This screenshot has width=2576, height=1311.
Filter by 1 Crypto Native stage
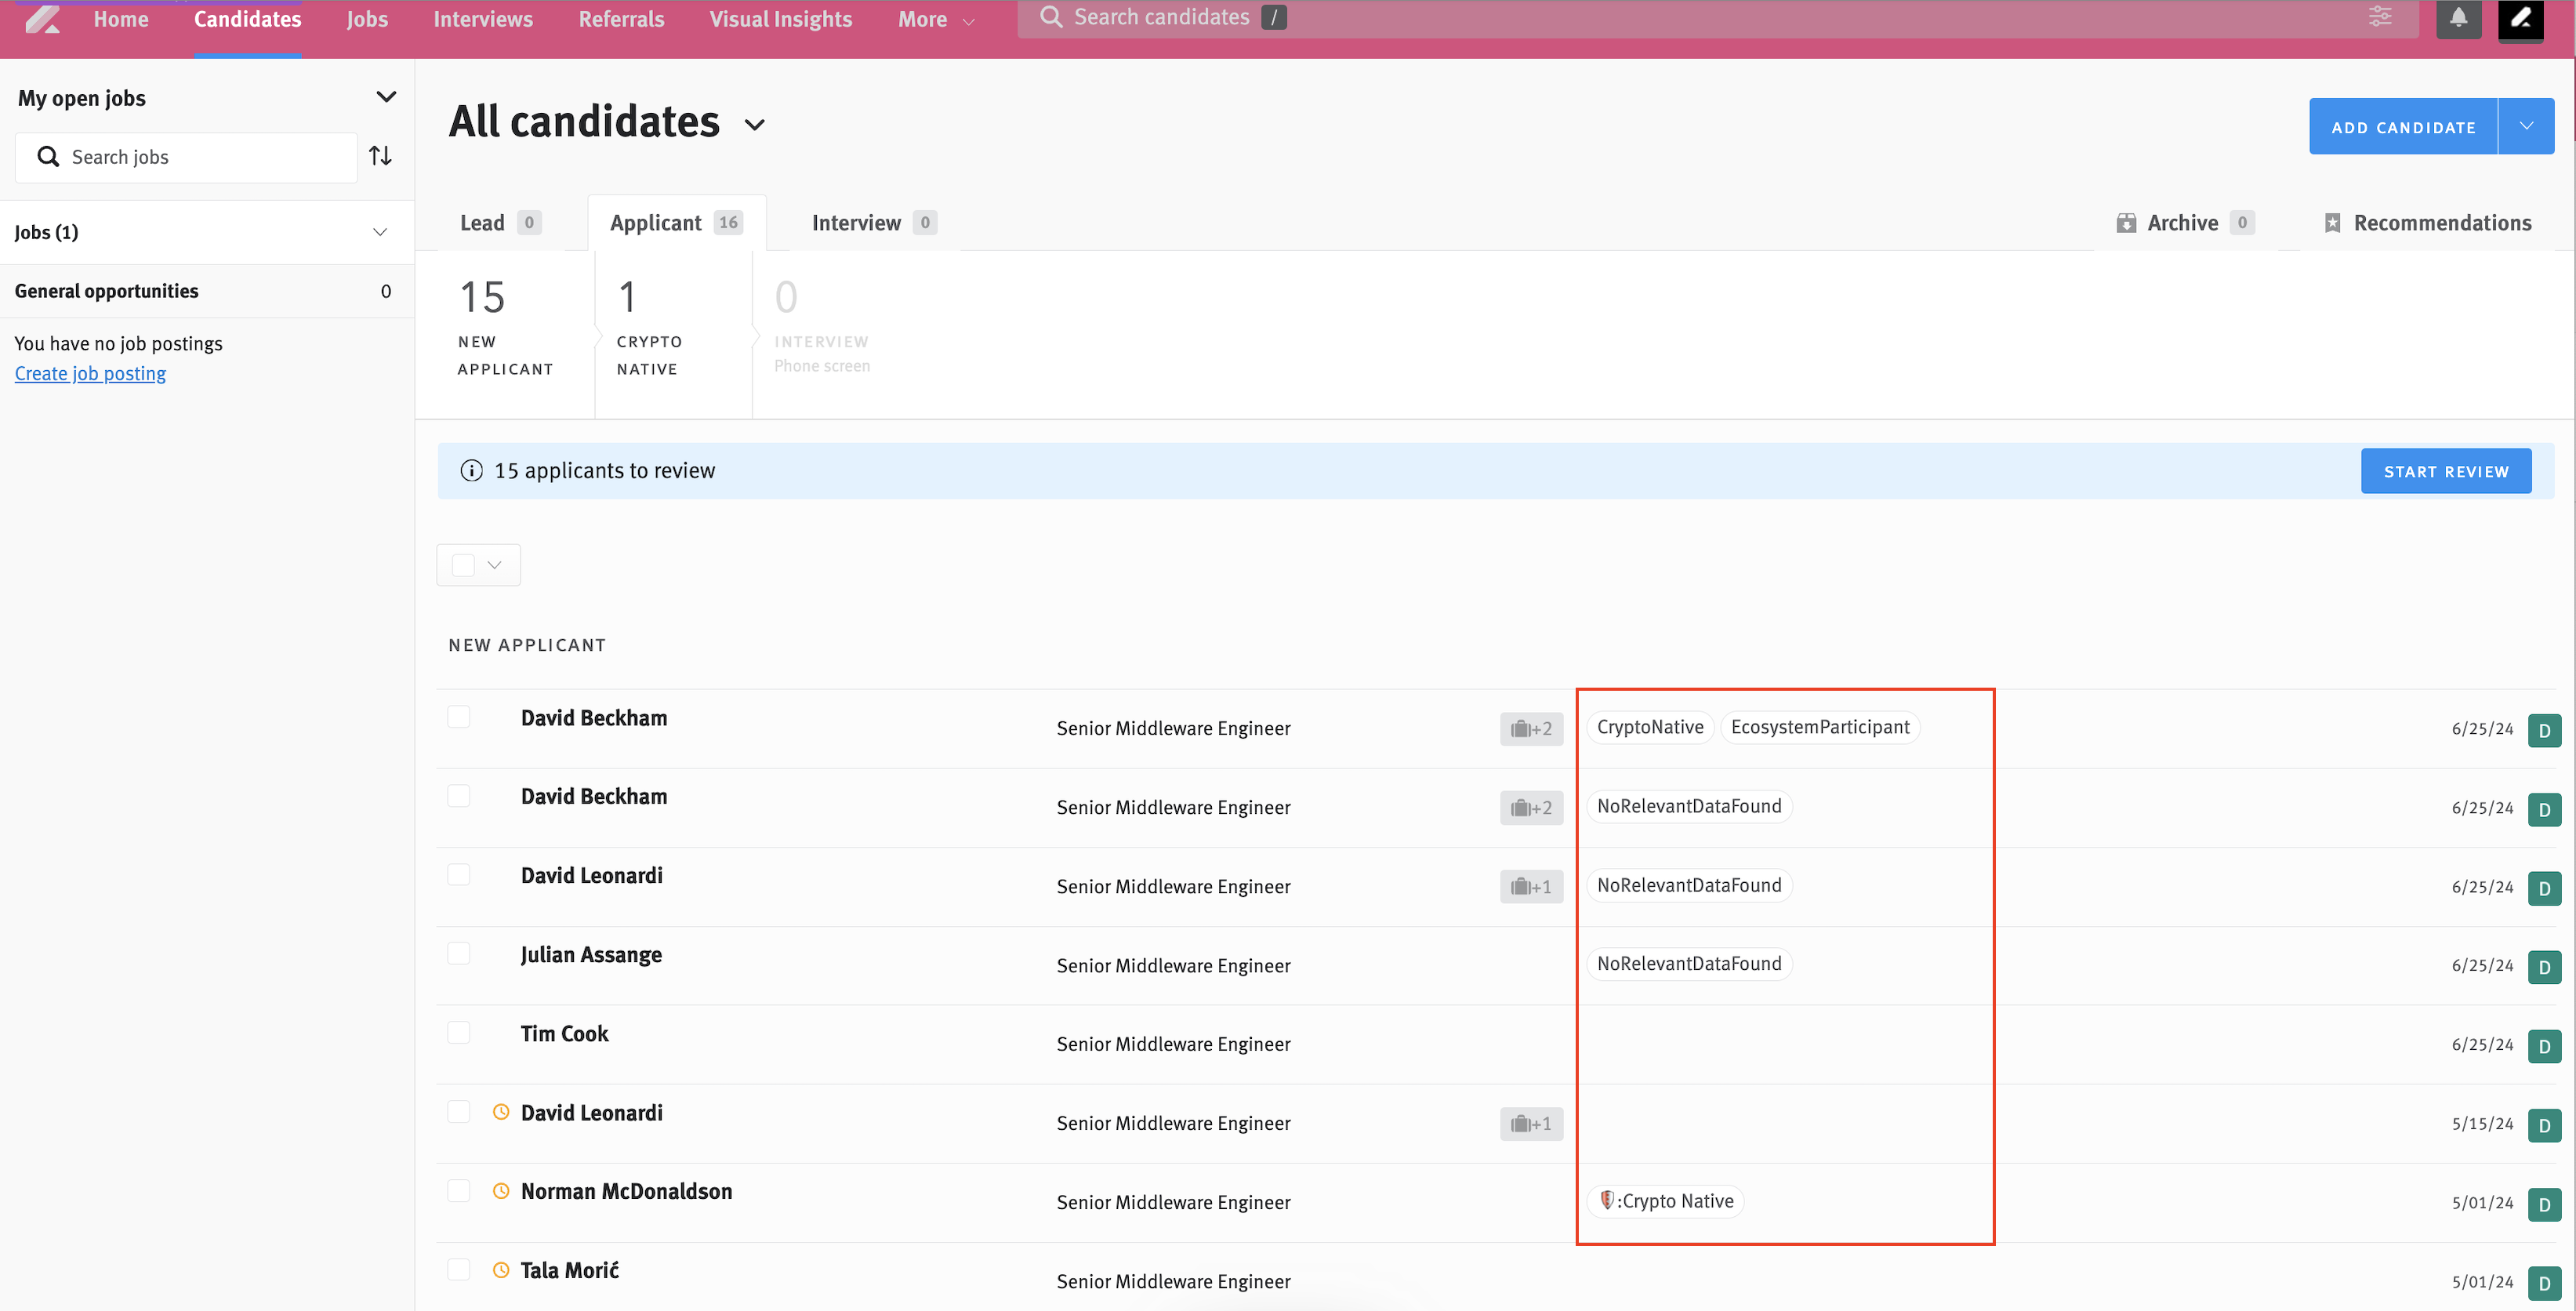tap(649, 328)
